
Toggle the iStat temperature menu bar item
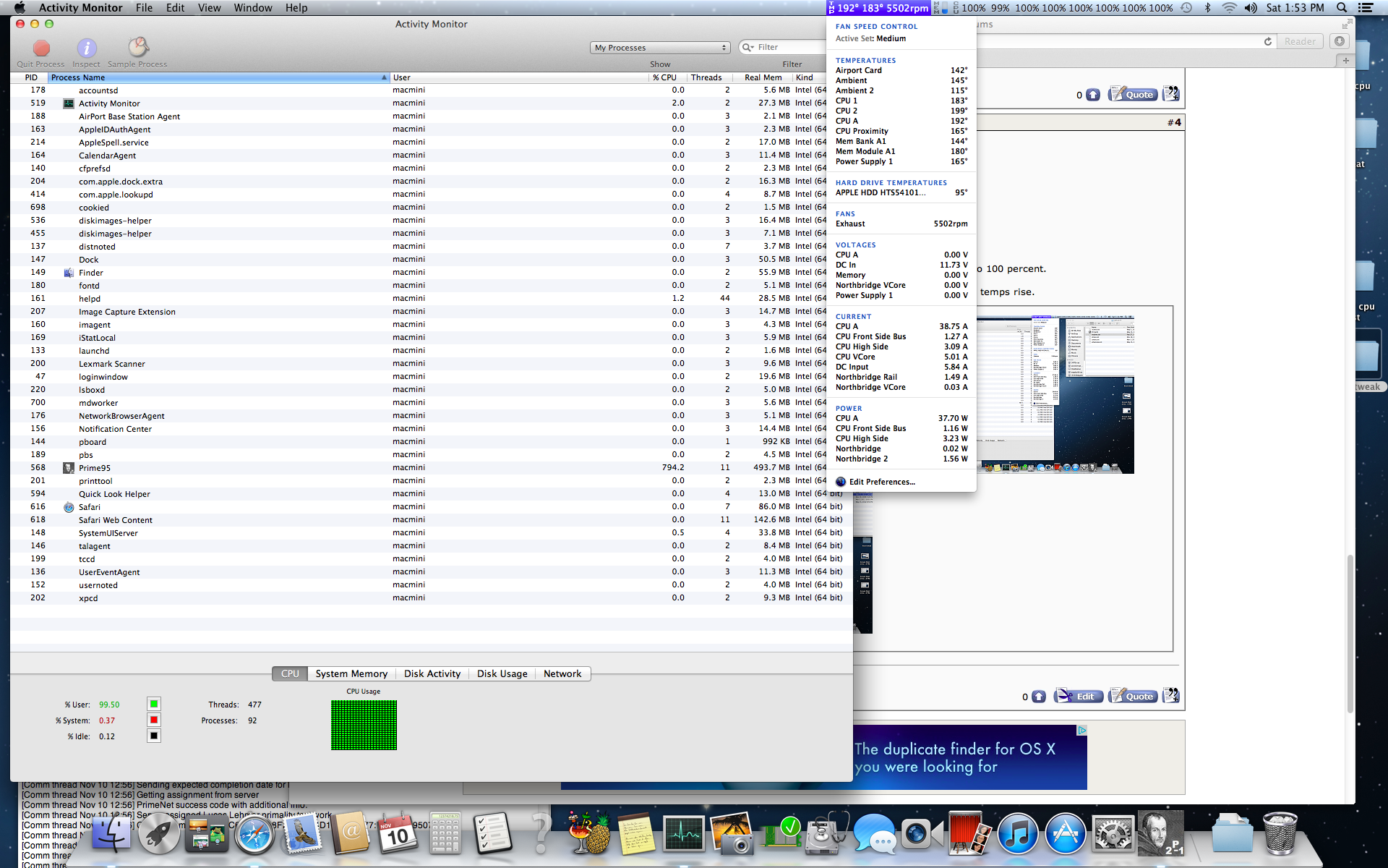(878, 8)
